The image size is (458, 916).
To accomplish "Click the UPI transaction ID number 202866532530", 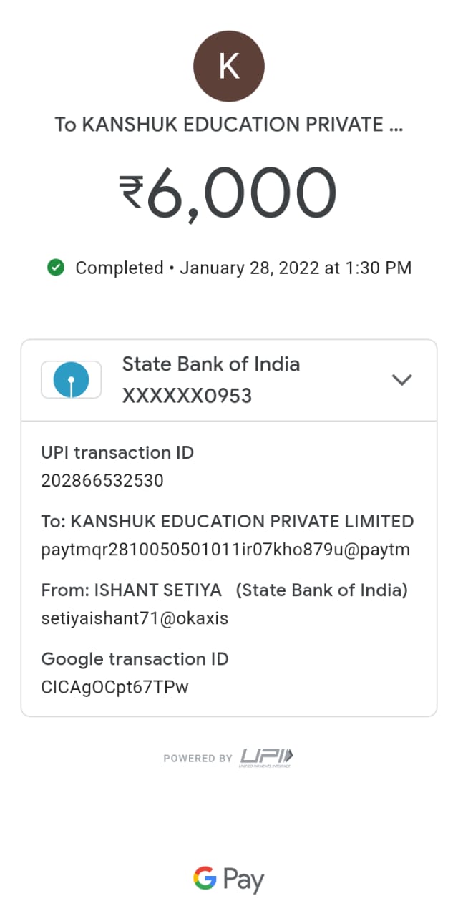I will point(102,481).
